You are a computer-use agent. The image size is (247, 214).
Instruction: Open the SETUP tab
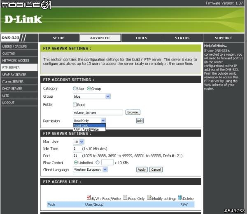(58, 38)
